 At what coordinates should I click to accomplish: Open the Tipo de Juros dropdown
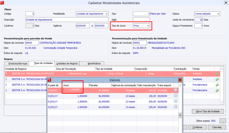(x=148, y=26)
